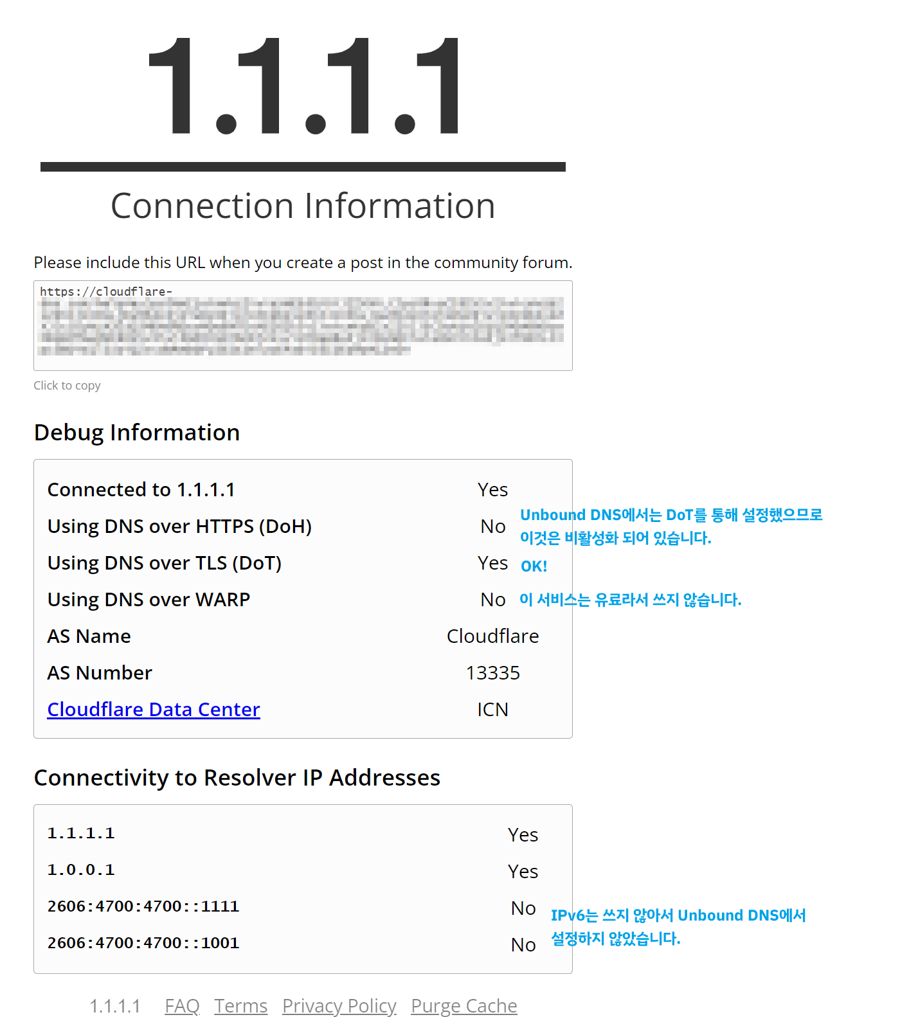Click the 1.1.1.1 footer text
The width and height of the screenshot is (909, 1017).
[x=115, y=1005]
